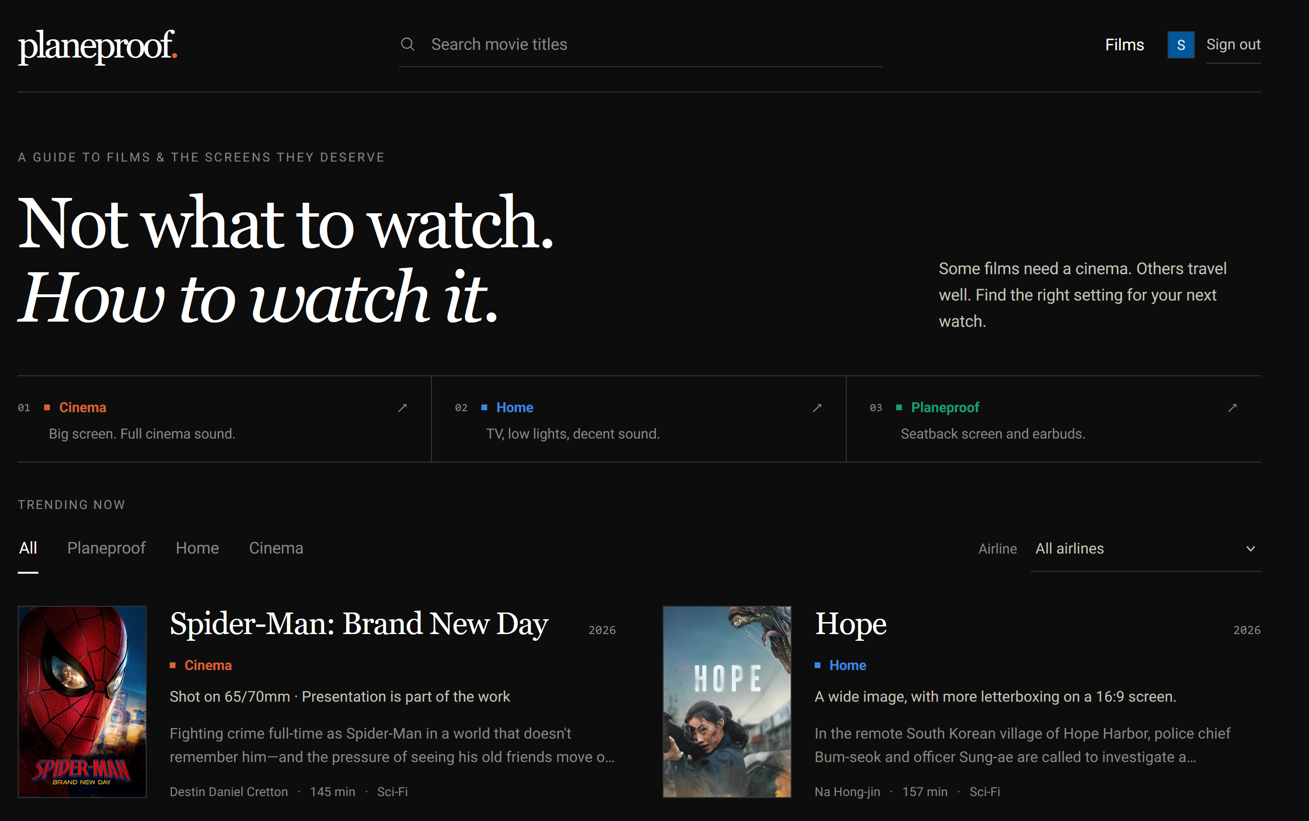Click the airline dropdown chevron
Image resolution: width=1309 pixels, height=821 pixels.
1250,549
